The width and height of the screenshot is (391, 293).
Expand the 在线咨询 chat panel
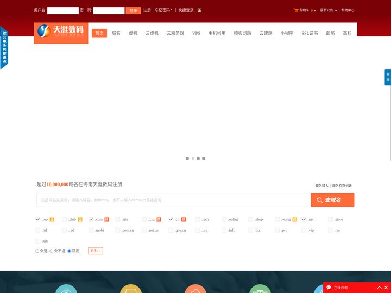click(379, 288)
